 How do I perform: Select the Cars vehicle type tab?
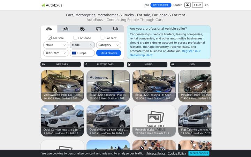pyautogui.click(x=49, y=29)
